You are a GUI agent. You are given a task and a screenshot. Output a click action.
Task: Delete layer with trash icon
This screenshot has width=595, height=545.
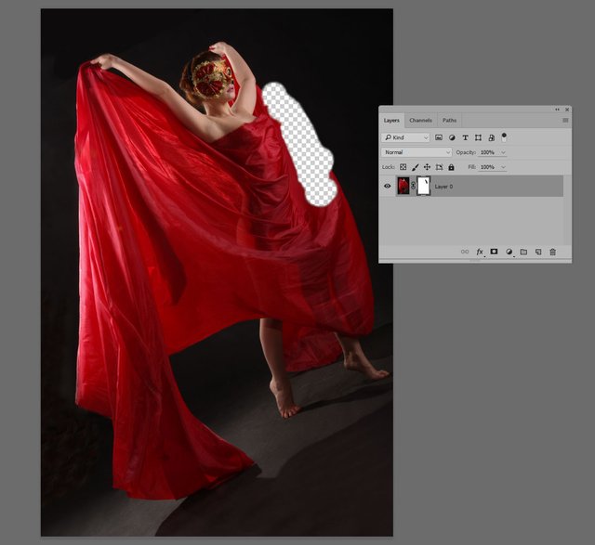(x=553, y=252)
